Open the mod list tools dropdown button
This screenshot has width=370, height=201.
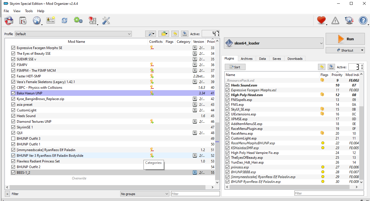(x=150, y=34)
